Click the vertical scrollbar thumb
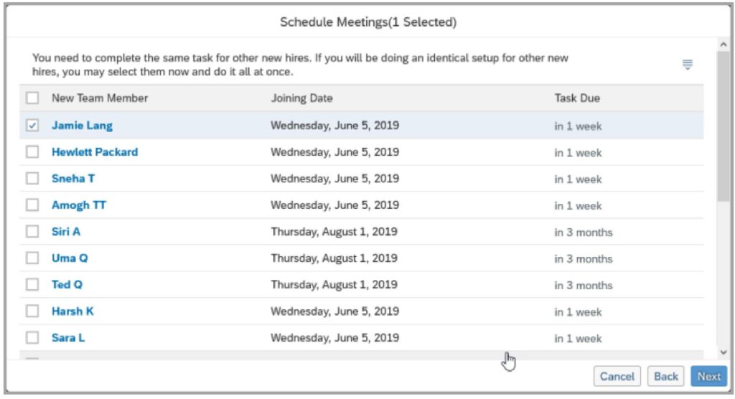 pyautogui.click(x=724, y=126)
